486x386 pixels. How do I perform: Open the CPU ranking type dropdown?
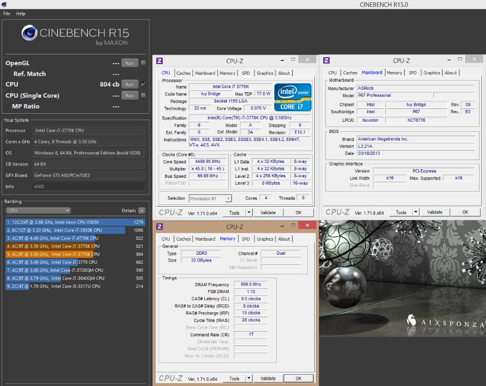pyautogui.click(x=38, y=210)
